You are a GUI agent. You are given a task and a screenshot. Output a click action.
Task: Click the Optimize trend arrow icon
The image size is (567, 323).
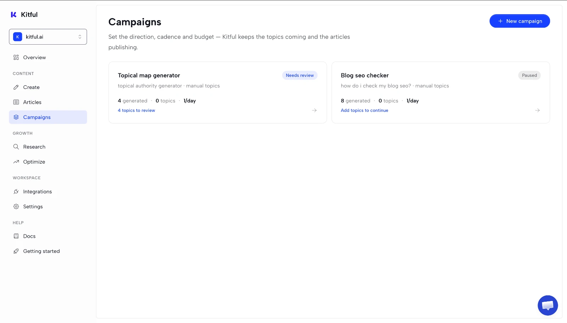coord(16,162)
